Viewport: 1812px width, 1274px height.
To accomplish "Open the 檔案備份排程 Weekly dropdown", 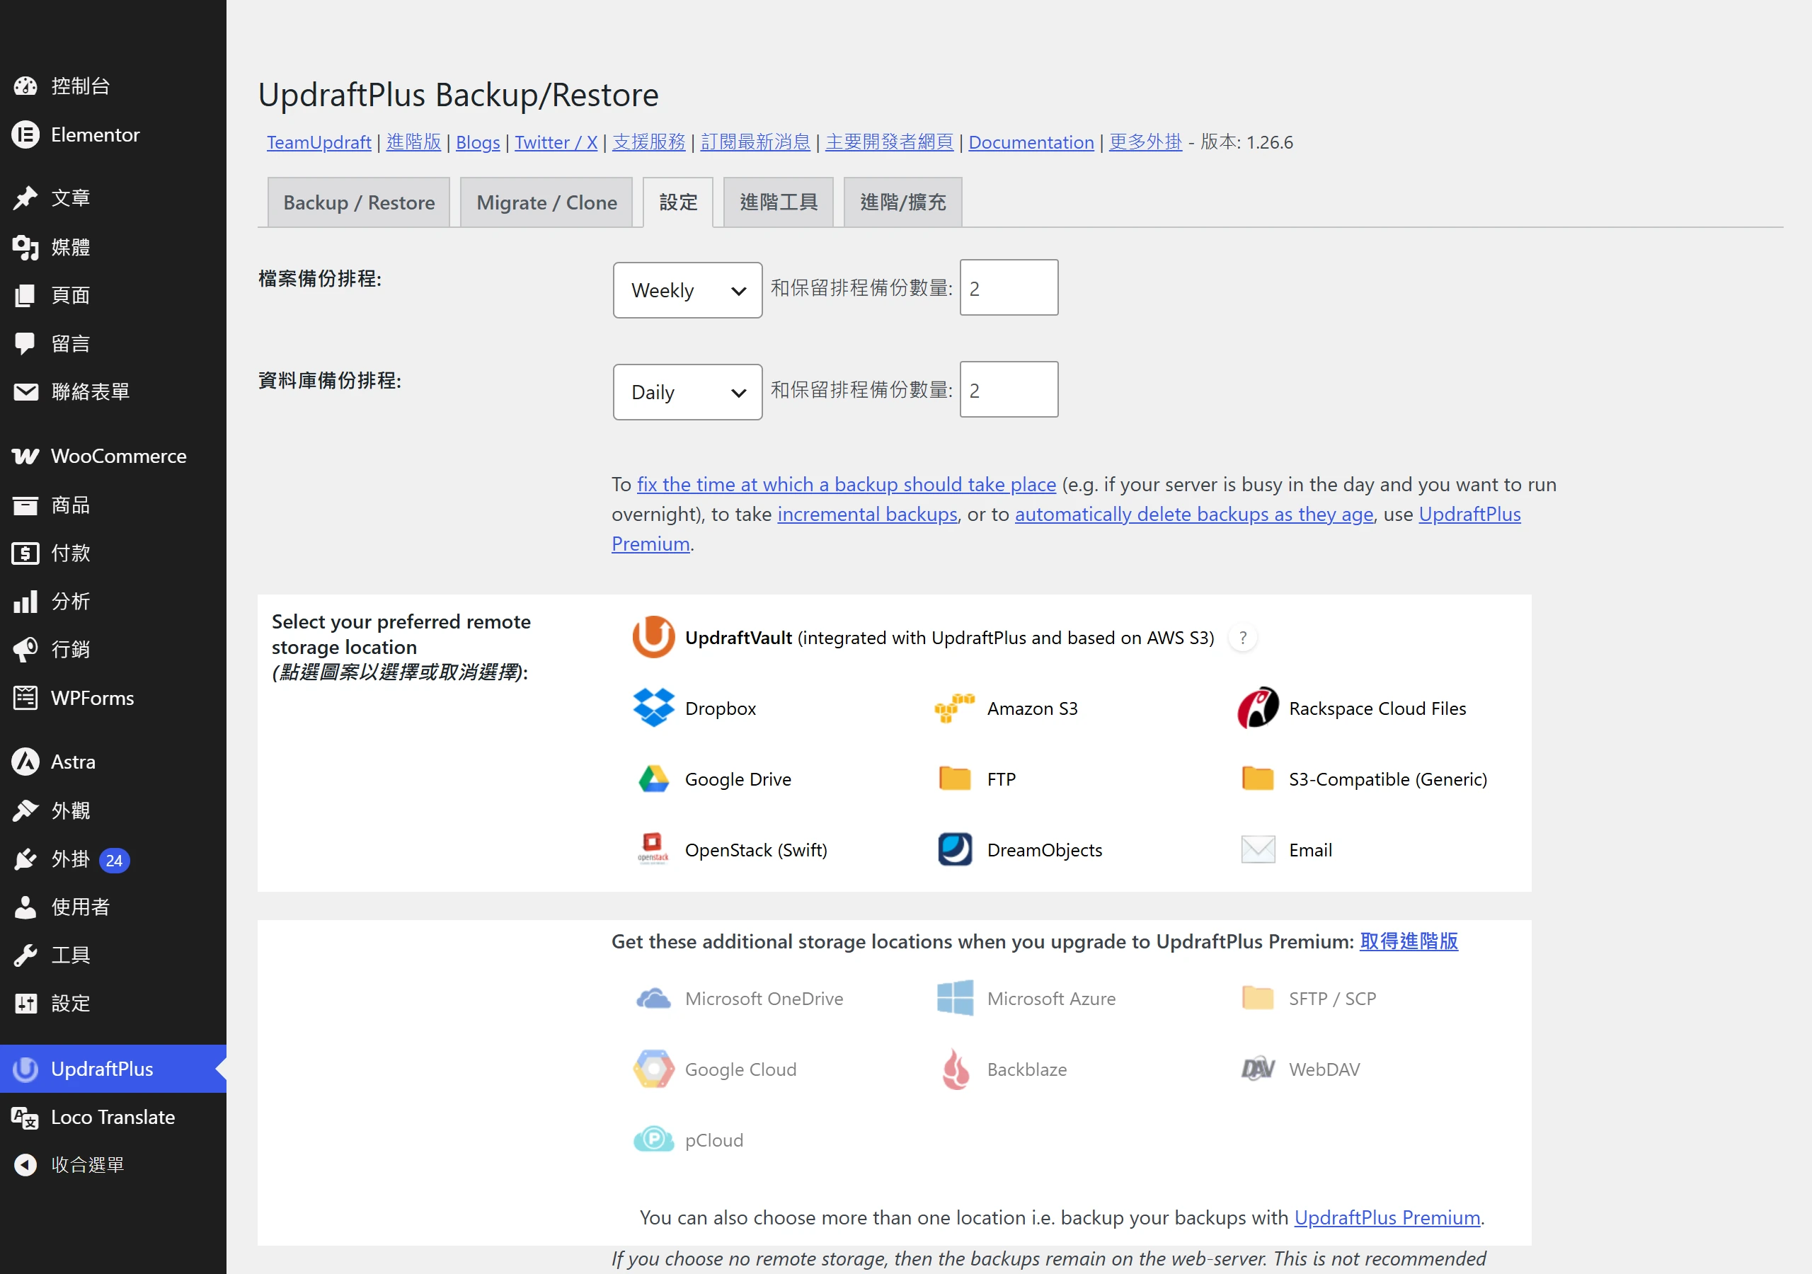I will point(687,290).
